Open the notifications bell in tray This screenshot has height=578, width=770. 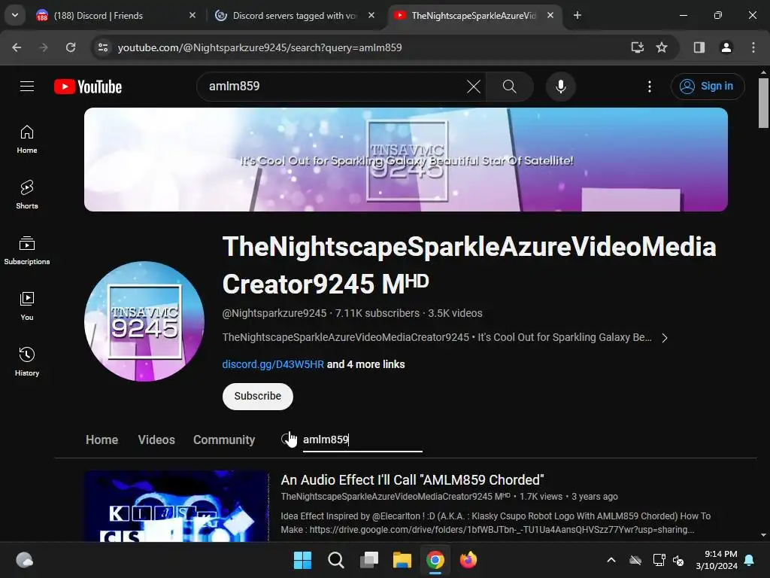750,560
